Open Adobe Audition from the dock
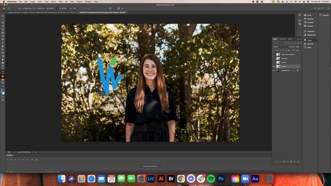This screenshot has width=331, height=186. [255, 179]
